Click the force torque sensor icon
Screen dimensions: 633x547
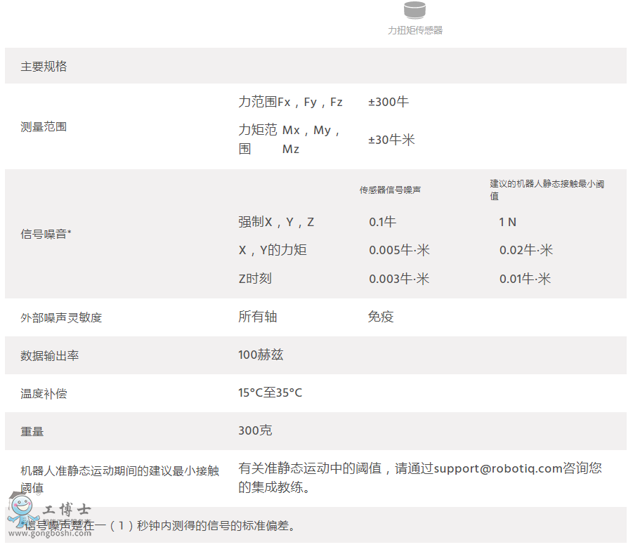tap(415, 10)
